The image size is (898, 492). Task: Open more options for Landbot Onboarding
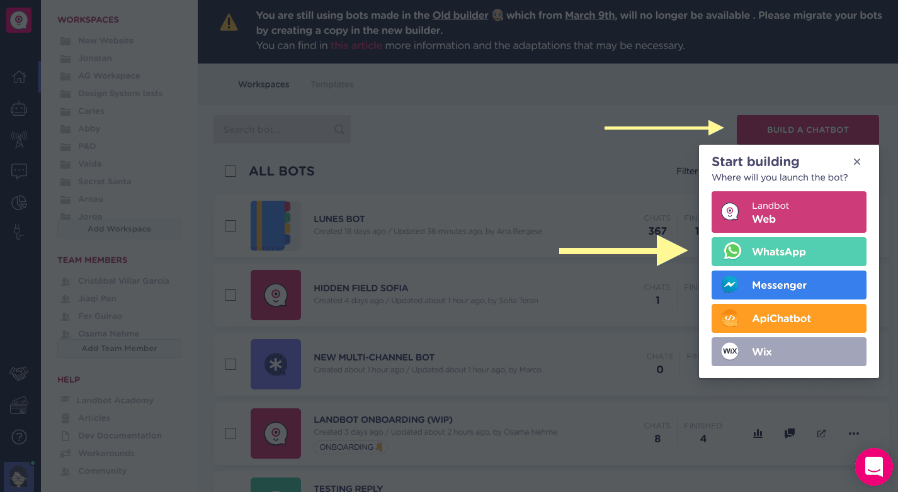click(853, 433)
